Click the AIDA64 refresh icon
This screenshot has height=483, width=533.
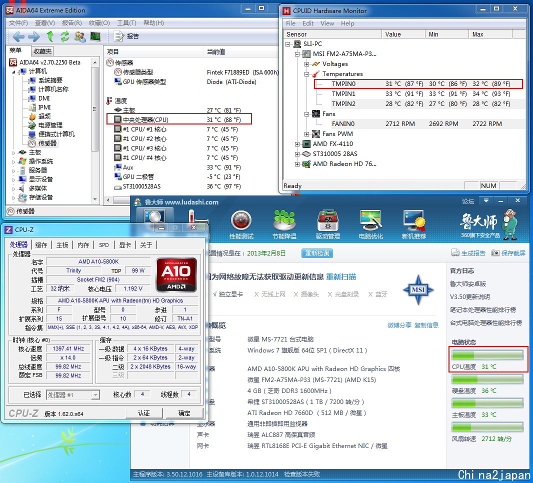(x=64, y=36)
